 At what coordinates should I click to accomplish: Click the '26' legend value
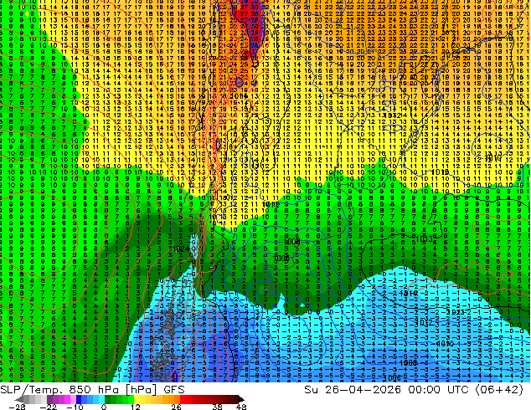(176, 407)
